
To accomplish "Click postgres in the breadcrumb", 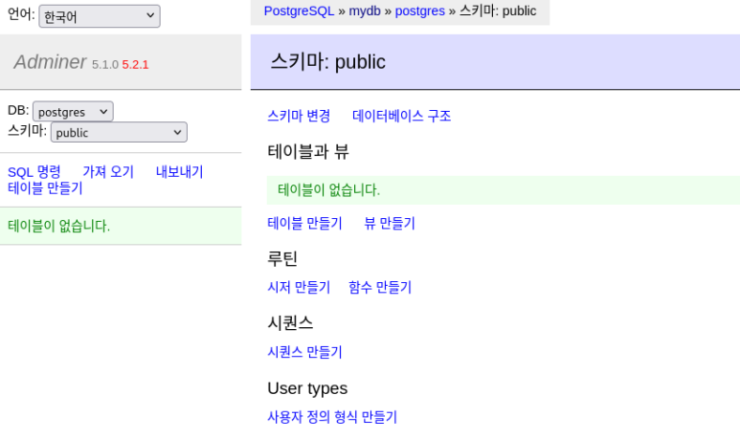I will [419, 11].
